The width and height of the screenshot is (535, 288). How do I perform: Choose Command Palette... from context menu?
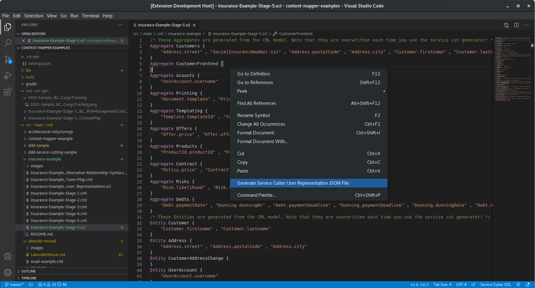pyautogui.click(x=309, y=195)
